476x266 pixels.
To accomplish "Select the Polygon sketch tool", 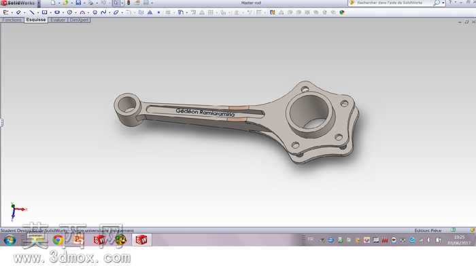I will pyautogui.click(x=95, y=12).
